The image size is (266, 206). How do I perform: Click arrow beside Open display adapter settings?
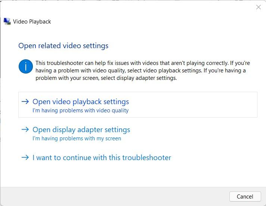click(25, 129)
